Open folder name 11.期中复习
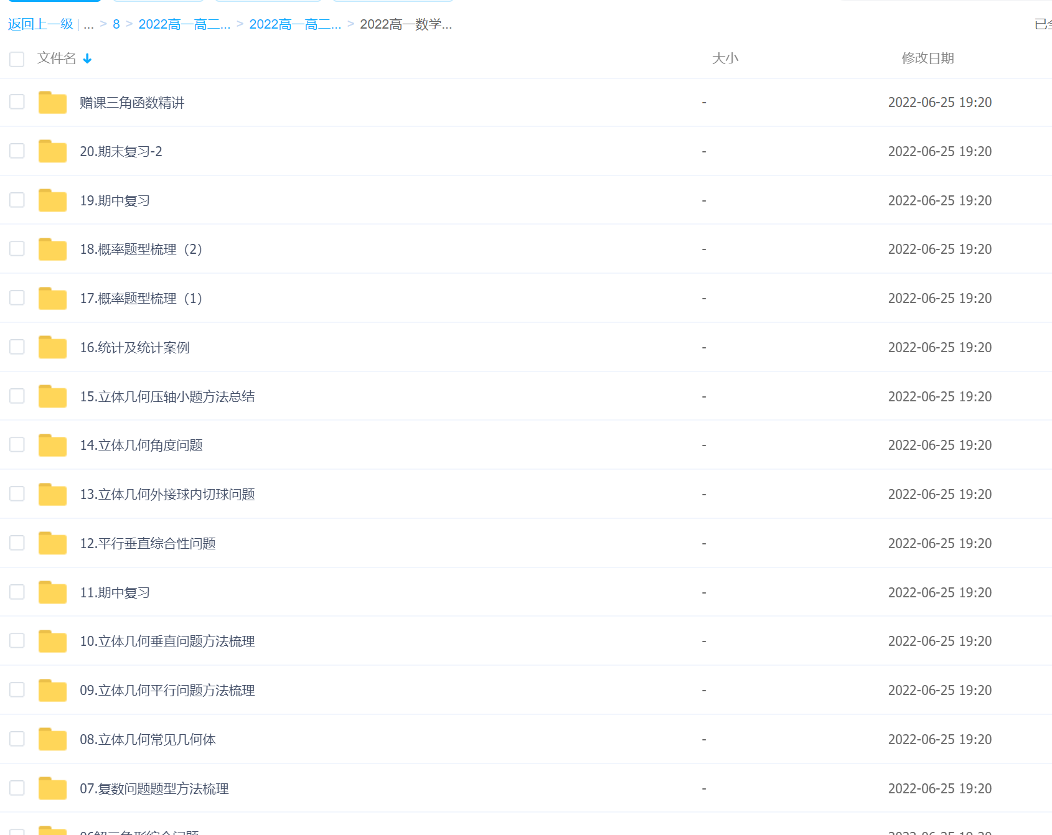The width and height of the screenshot is (1052, 835). [x=115, y=592]
